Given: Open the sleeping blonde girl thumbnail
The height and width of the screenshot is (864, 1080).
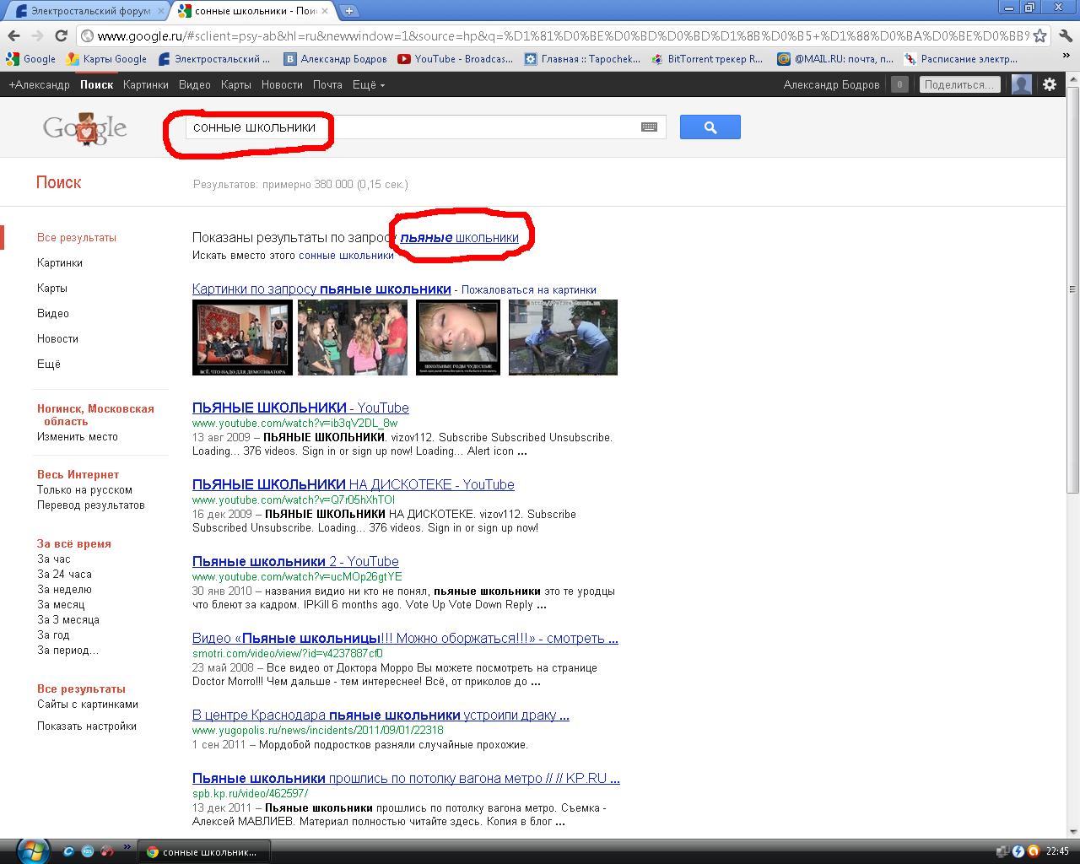Looking at the screenshot, I should 458,337.
